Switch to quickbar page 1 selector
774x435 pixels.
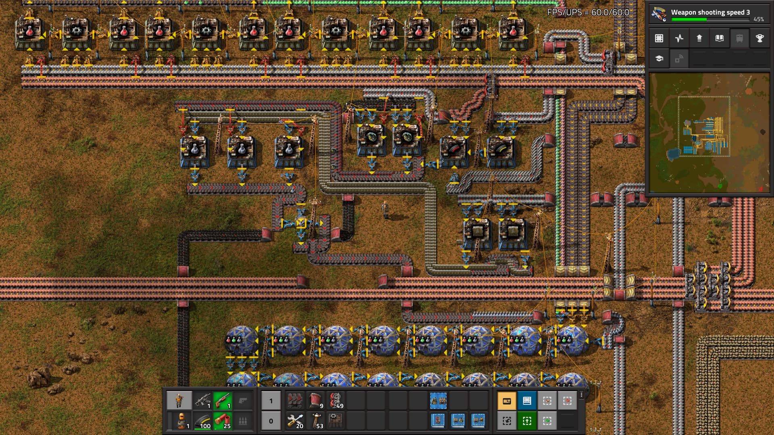tap(271, 401)
